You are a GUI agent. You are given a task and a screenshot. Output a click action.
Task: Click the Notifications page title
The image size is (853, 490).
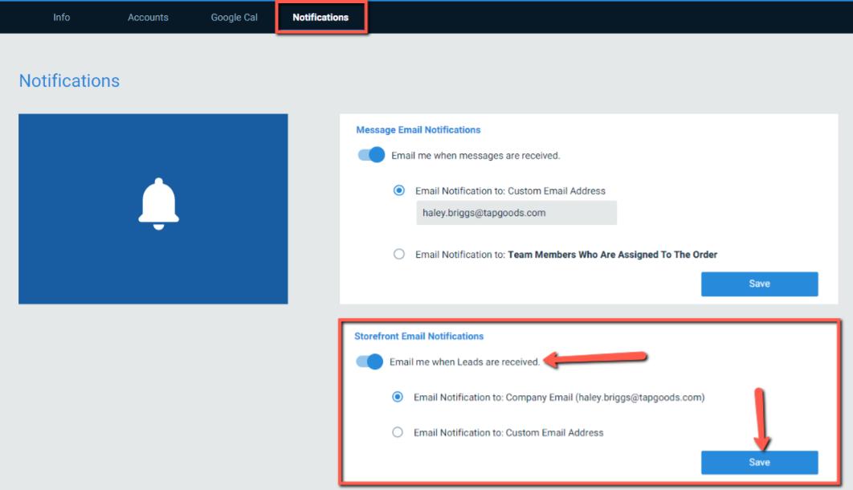point(69,80)
